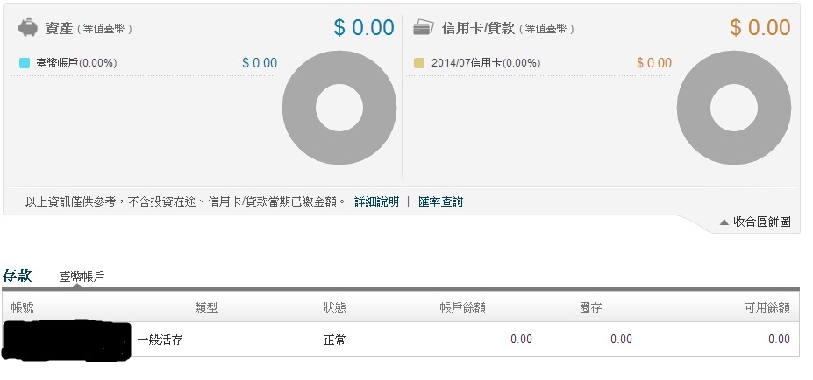Viewport: 813px width, 380px height.
Task: Click the 類型 column header
Action: pyautogui.click(x=206, y=307)
